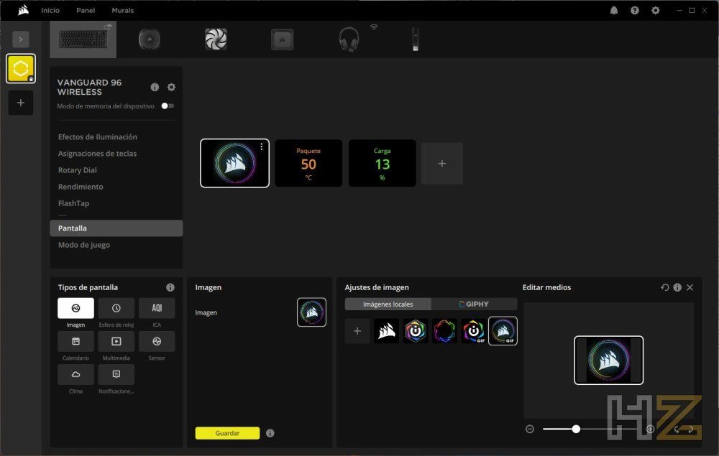
Task: Show Tipos de pantalla info
Action: coord(170,287)
